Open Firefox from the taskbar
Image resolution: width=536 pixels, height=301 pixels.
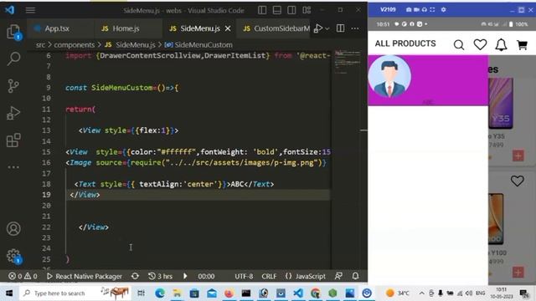229,293
